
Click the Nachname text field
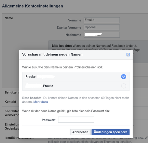pos(102,35)
